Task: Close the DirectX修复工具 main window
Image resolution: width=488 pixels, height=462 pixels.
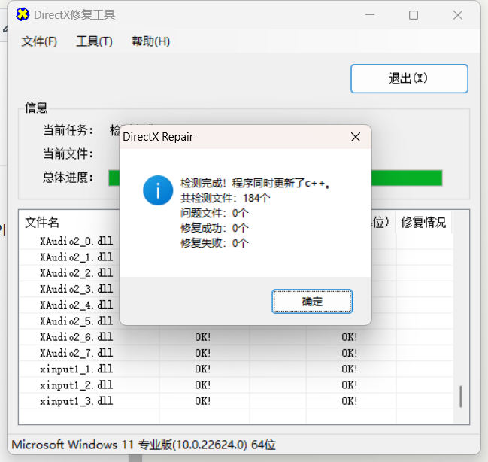Action: [457, 15]
